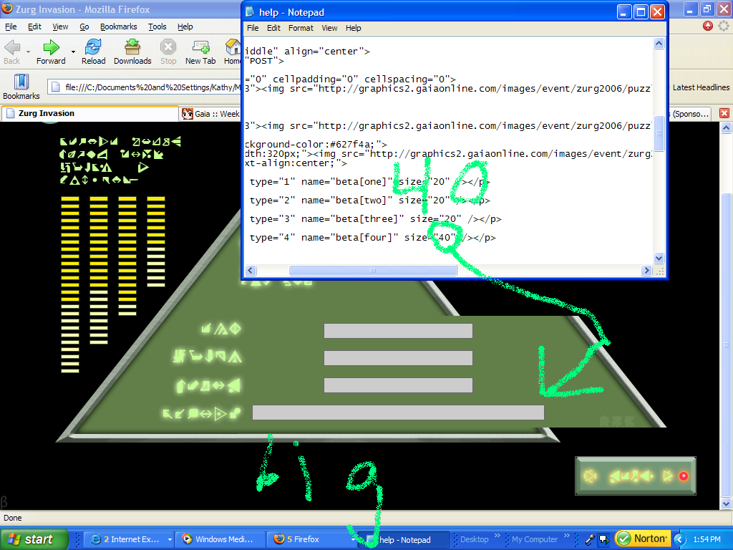Click the Firefox throbber icon
Screen dimensions: 733x550
point(723,26)
